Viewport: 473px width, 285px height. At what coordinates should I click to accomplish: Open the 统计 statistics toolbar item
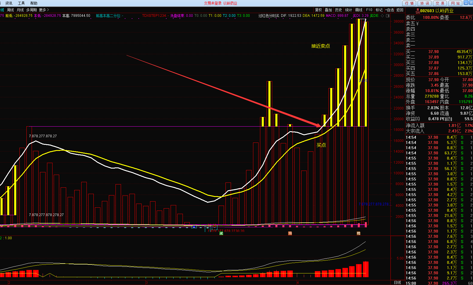tap(349, 10)
